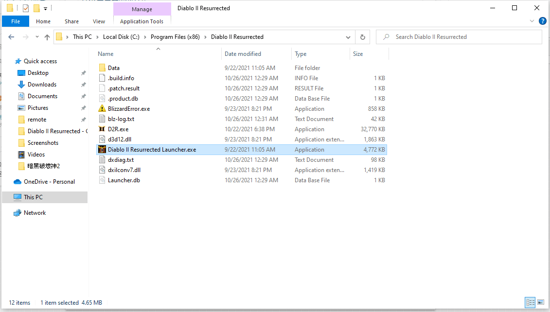The height and width of the screenshot is (312, 550).
Task: Click the .product.db file icon
Action: [x=102, y=99]
